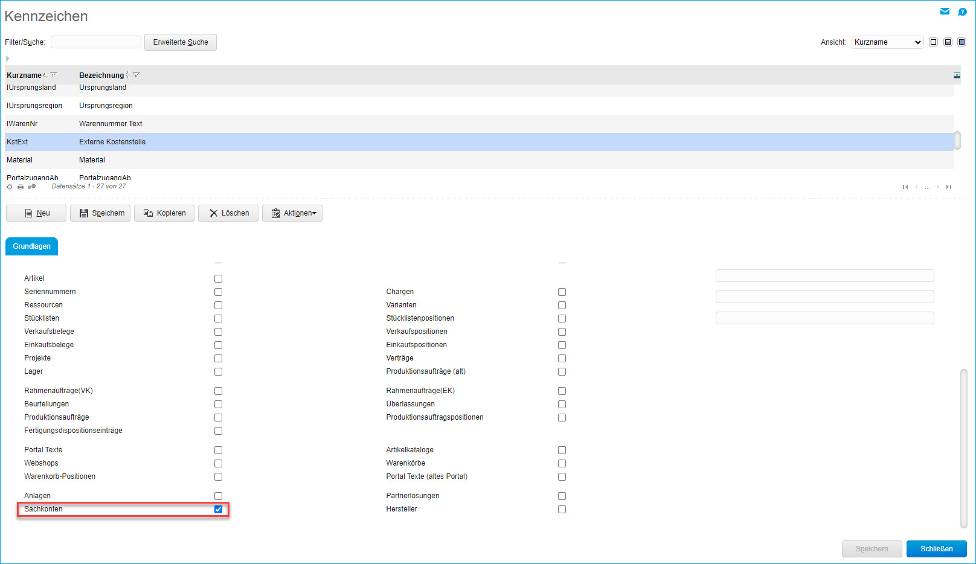
Task: Click the Speichern toolbar button
Action: tap(100, 213)
